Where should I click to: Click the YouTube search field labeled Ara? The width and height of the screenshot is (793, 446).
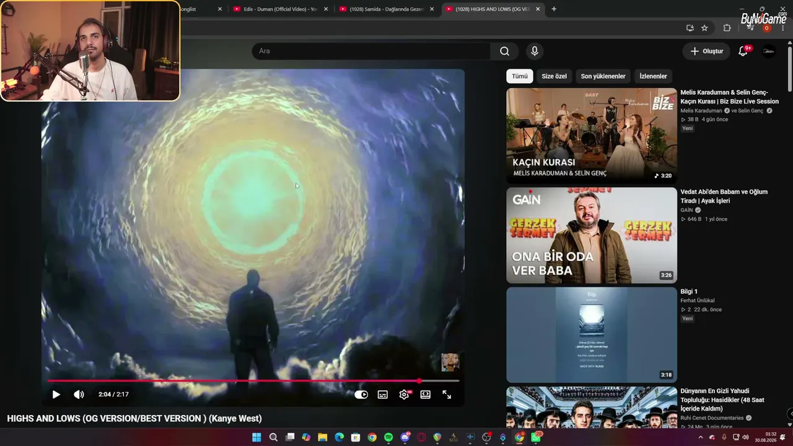coord(371,51)
